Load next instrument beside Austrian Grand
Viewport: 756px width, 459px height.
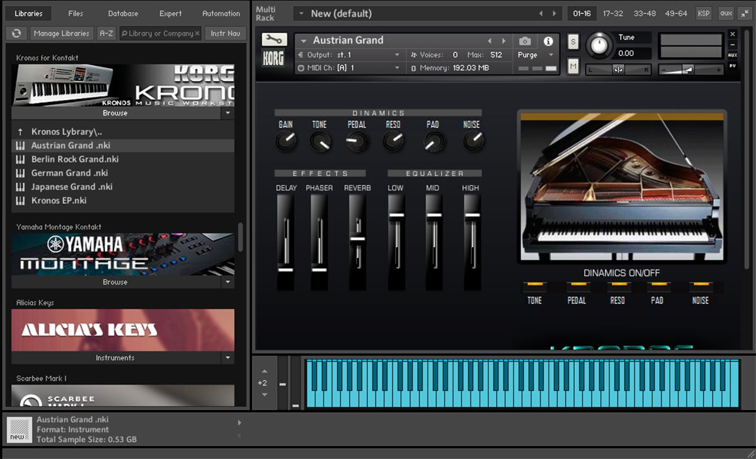coord(503,41)
